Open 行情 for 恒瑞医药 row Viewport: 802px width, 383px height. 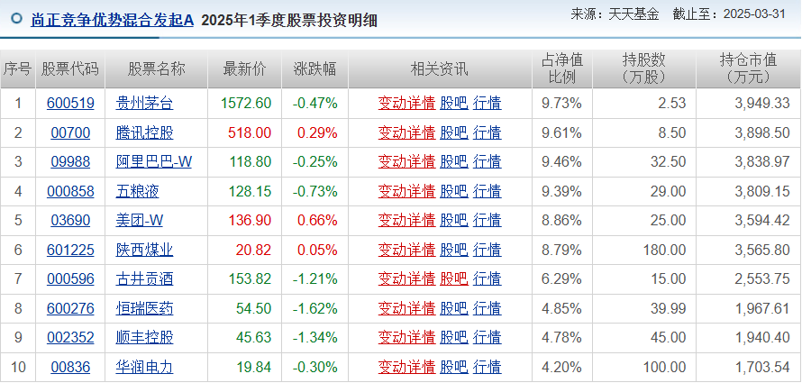pyautogui.click(x=487, y=309)
